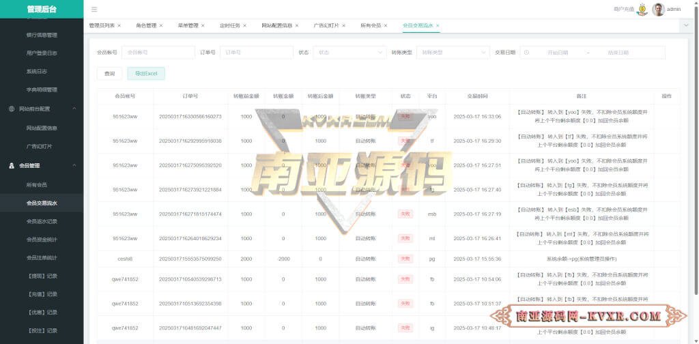Open the 状态 status dropdown
699x344 pixels.
coord(350,53)
